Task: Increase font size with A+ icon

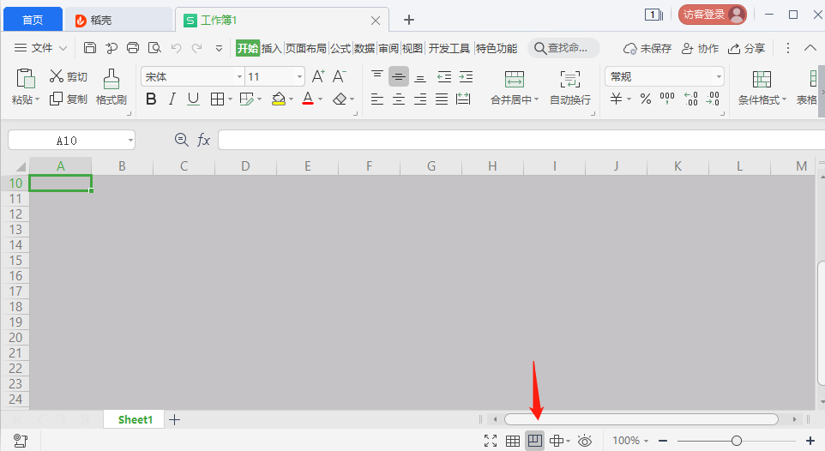Action: [318, 76]
